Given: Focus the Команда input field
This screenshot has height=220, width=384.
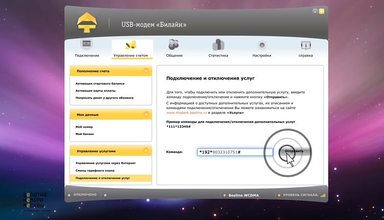Looking at the screenshot, I should (235, 152).
